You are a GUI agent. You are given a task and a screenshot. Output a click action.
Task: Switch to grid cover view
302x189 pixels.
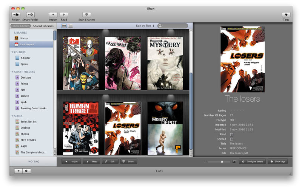click(x=64, y=26)
